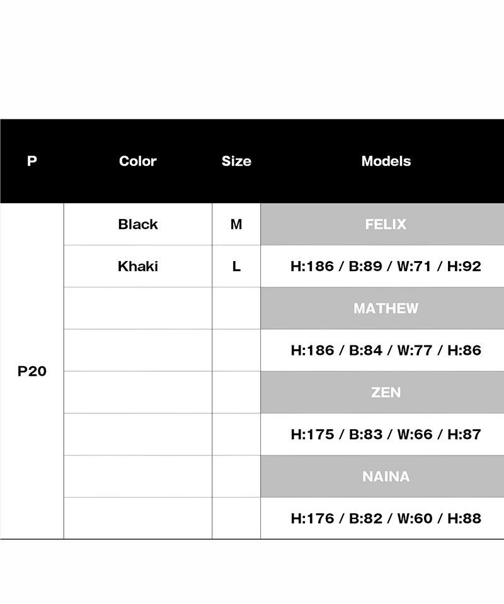Select the NAINA model name cell
The height and width of the screenshot is (604, 504).
pyautogui.click(x=386, y=476)
